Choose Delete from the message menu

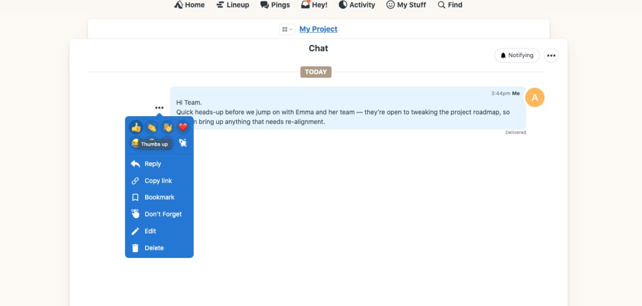pos(159,248)
